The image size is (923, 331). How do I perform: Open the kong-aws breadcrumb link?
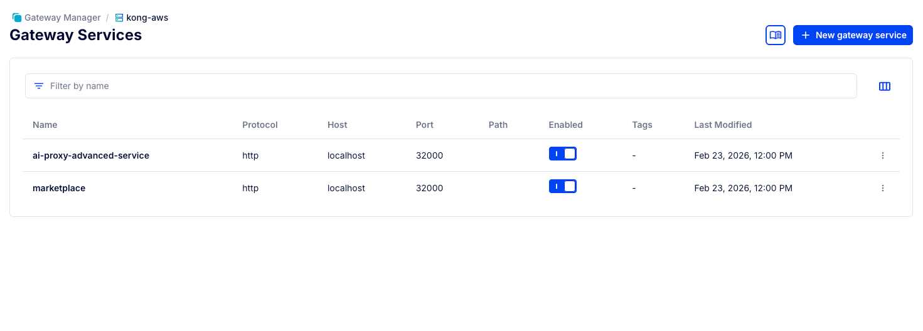[147, 18]
